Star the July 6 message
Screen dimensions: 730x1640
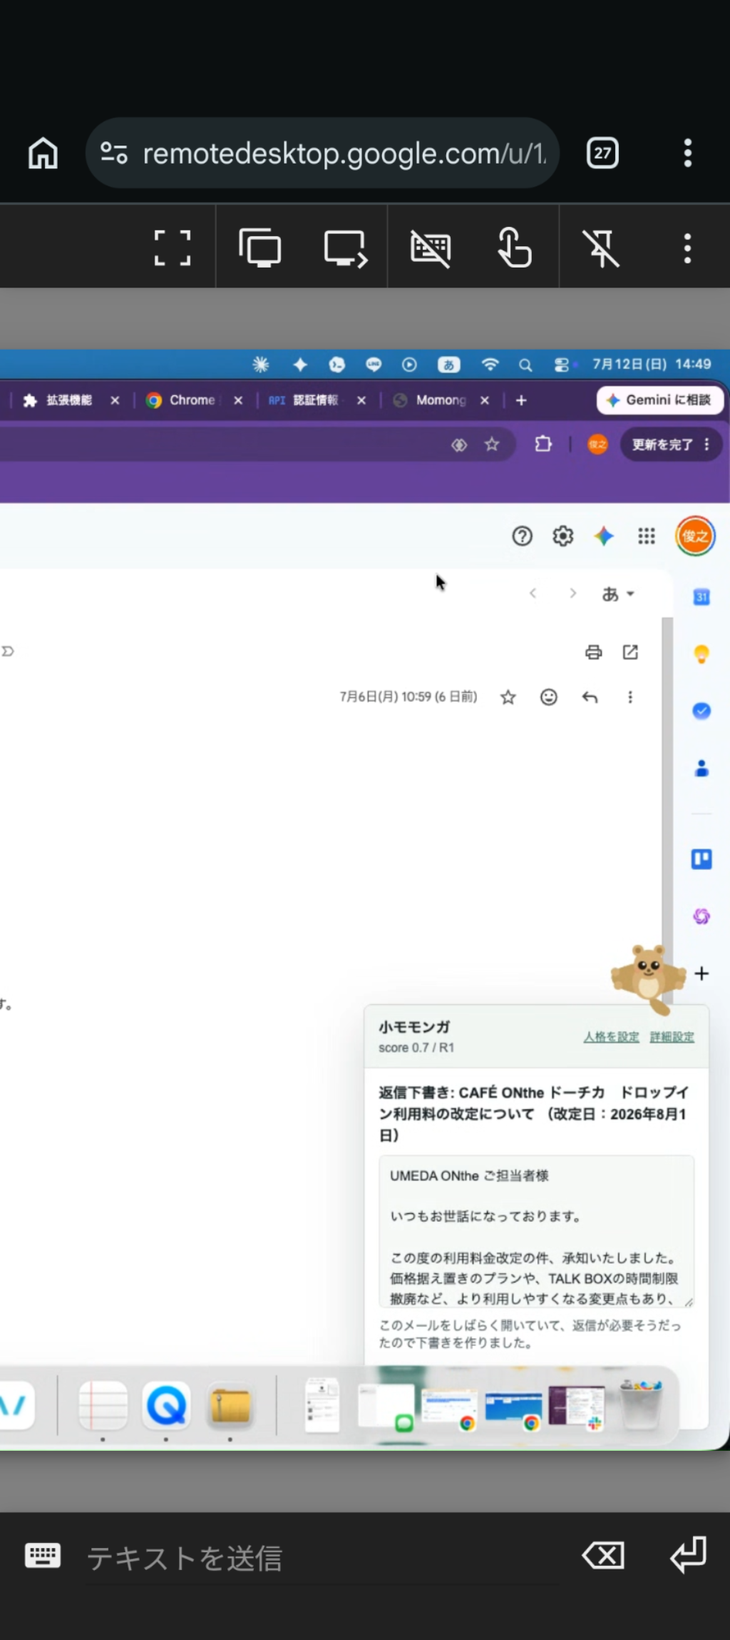[x=508, y=697]
